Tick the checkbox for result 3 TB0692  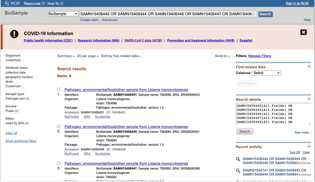pos(59,163)
